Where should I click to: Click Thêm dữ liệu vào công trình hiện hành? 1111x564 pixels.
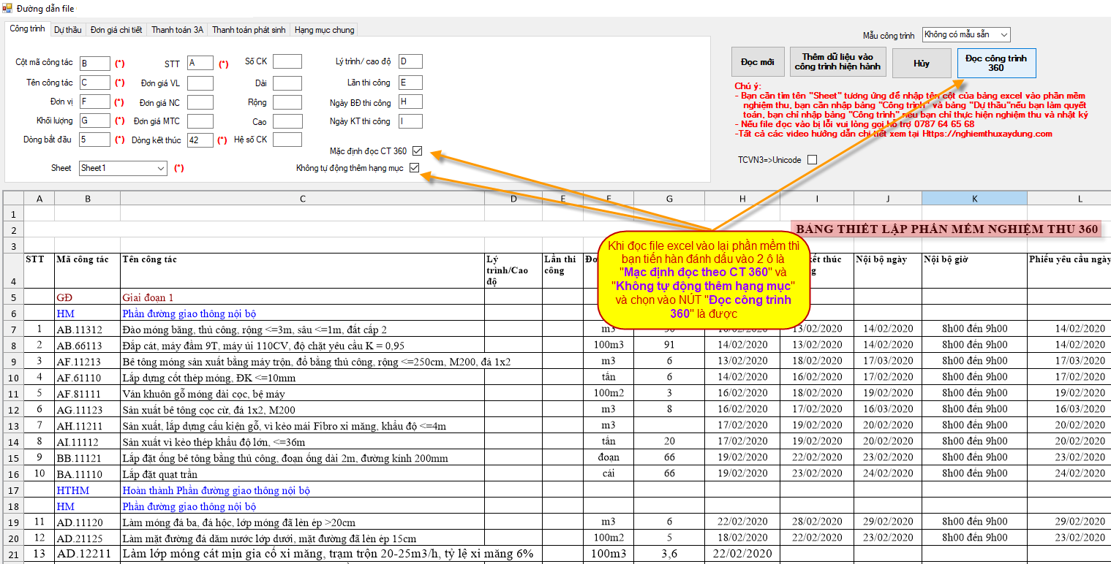pyautogui.click(x=838, y=63)
